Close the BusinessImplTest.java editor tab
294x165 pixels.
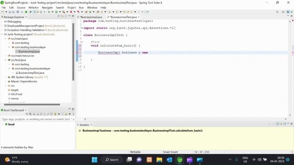(x=139, y=17)
